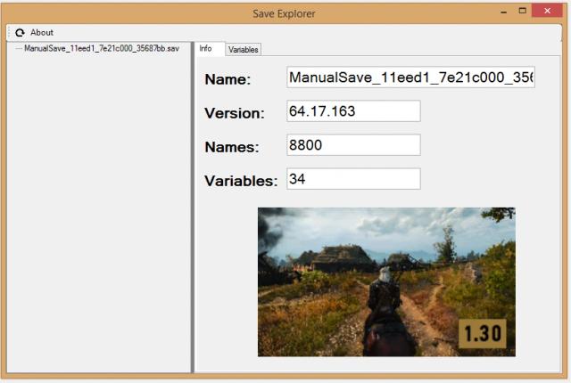Image resolution: width=571 pixels, height=383 pixels.
Task: Click the Variables: label beside 34
Action: pos(241,181)
